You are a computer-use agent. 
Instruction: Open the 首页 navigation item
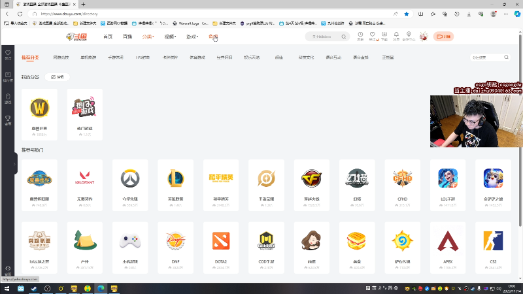[x=108, y=37]
